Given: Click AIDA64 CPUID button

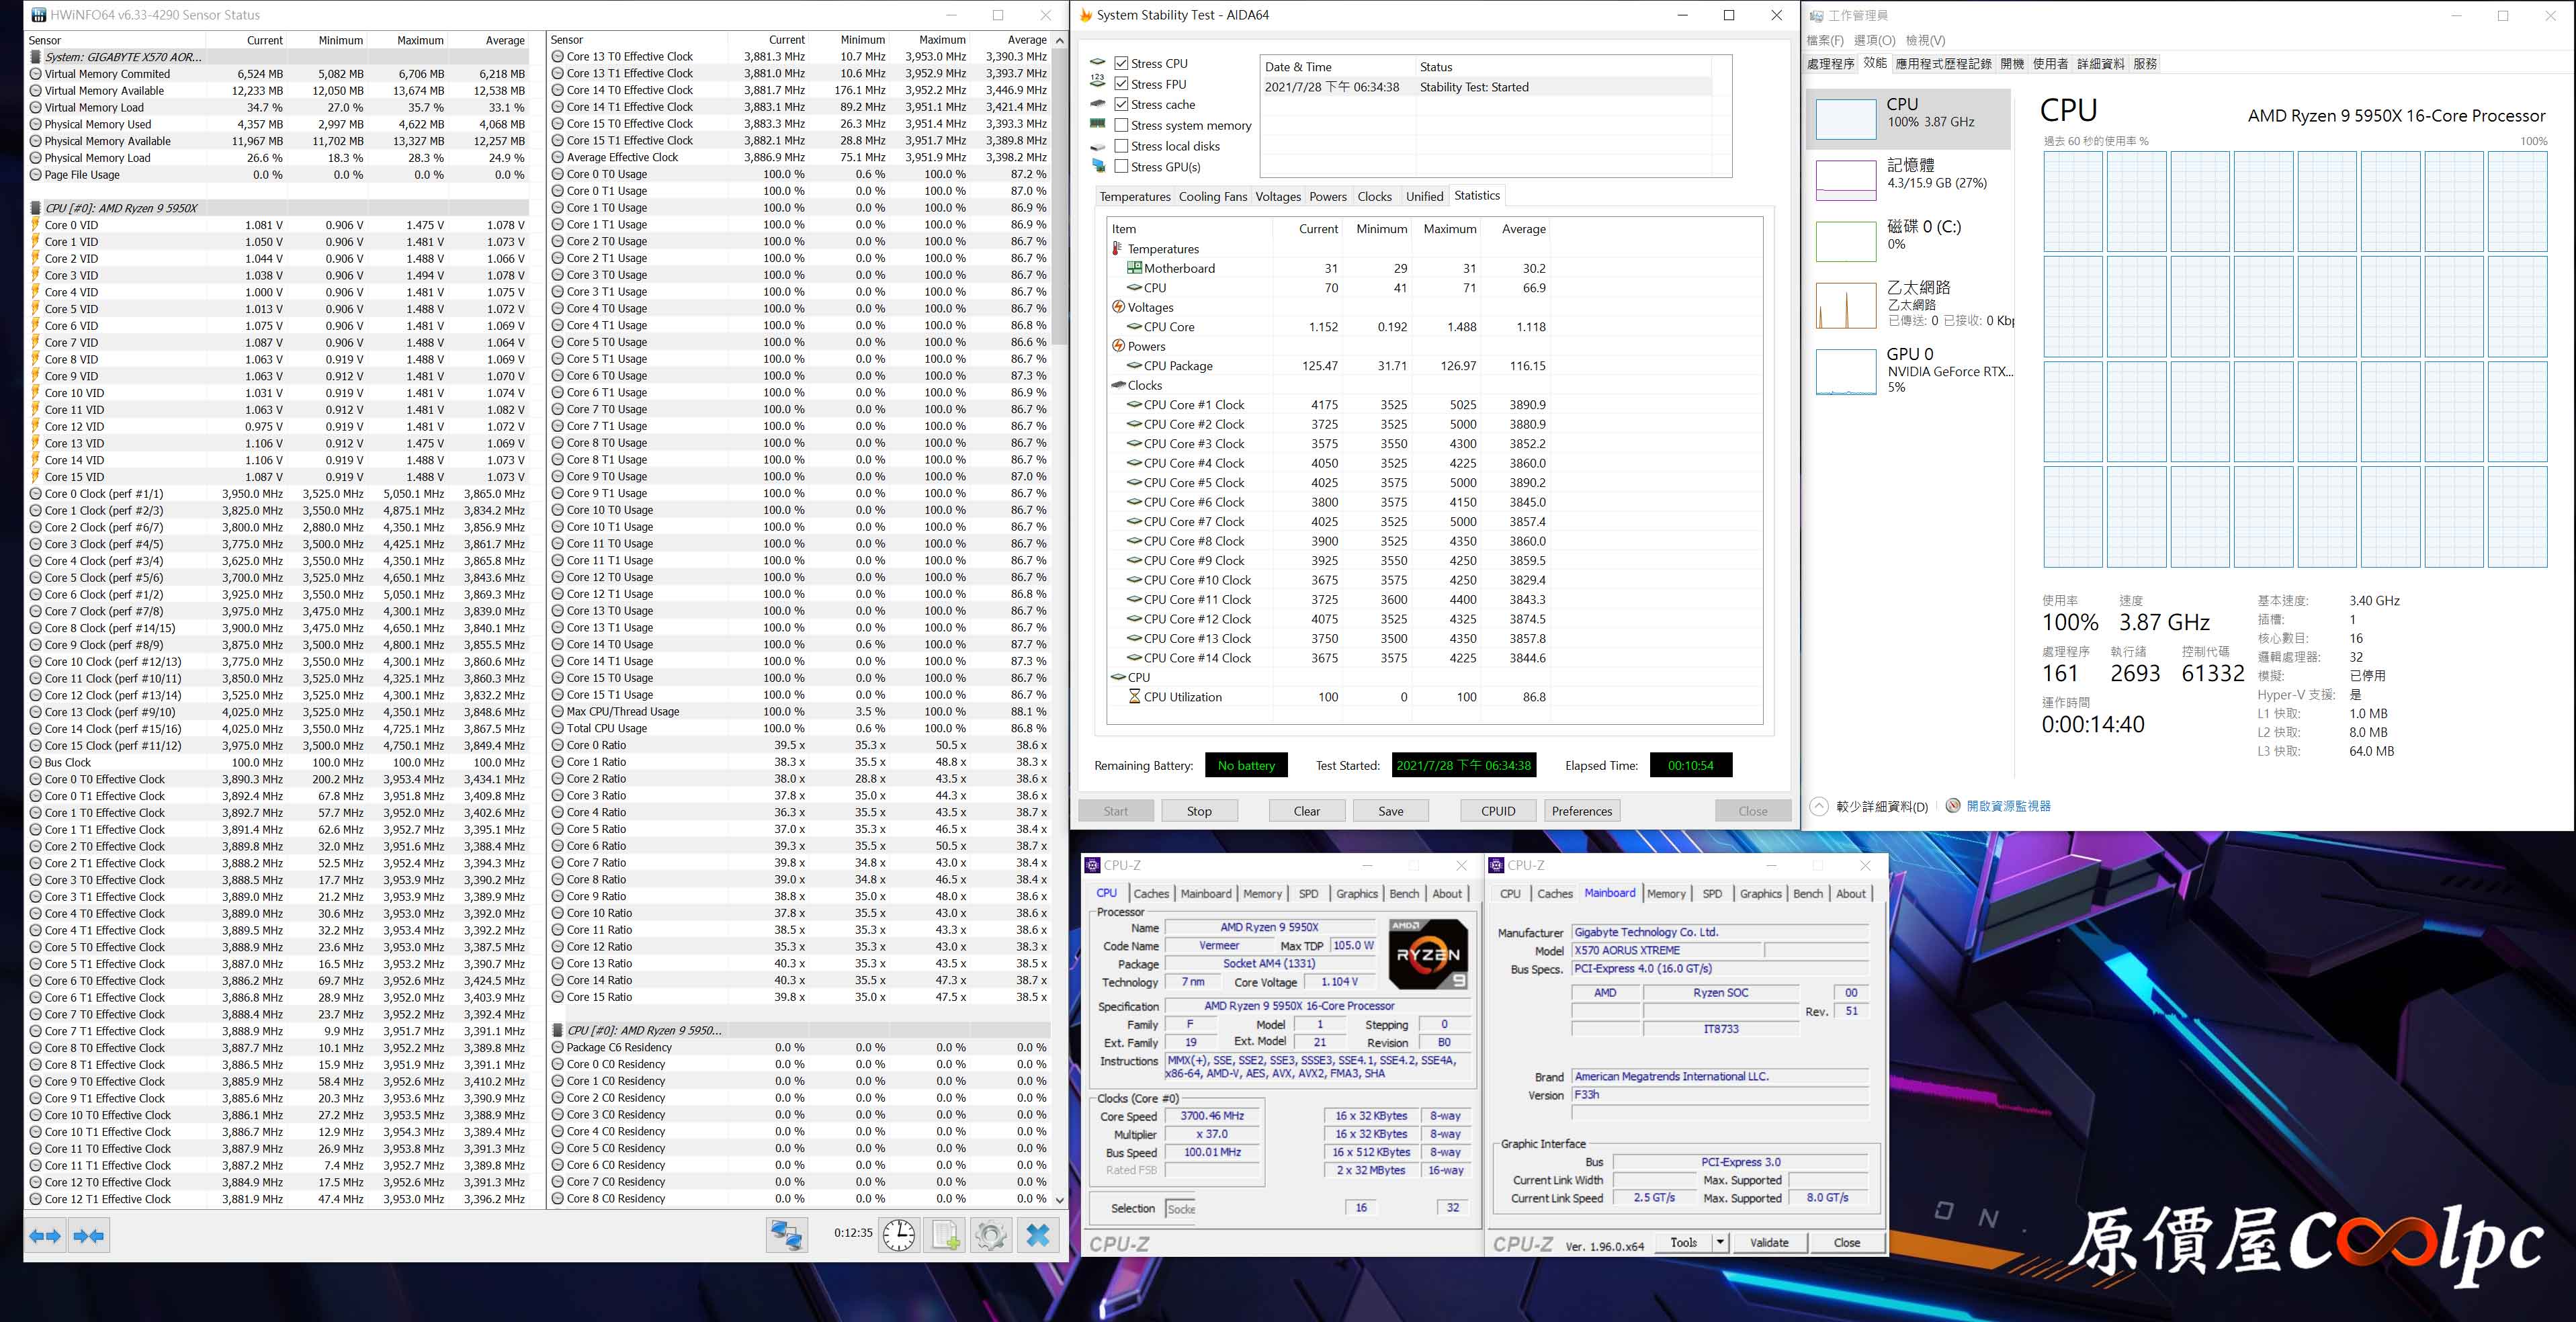Looking at the screenshot, I should [x=1498, y=811].
